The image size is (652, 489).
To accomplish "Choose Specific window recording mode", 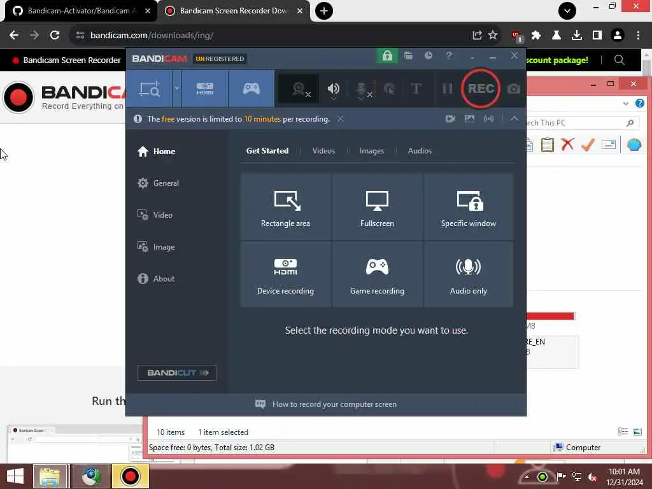I will point(468,207).
